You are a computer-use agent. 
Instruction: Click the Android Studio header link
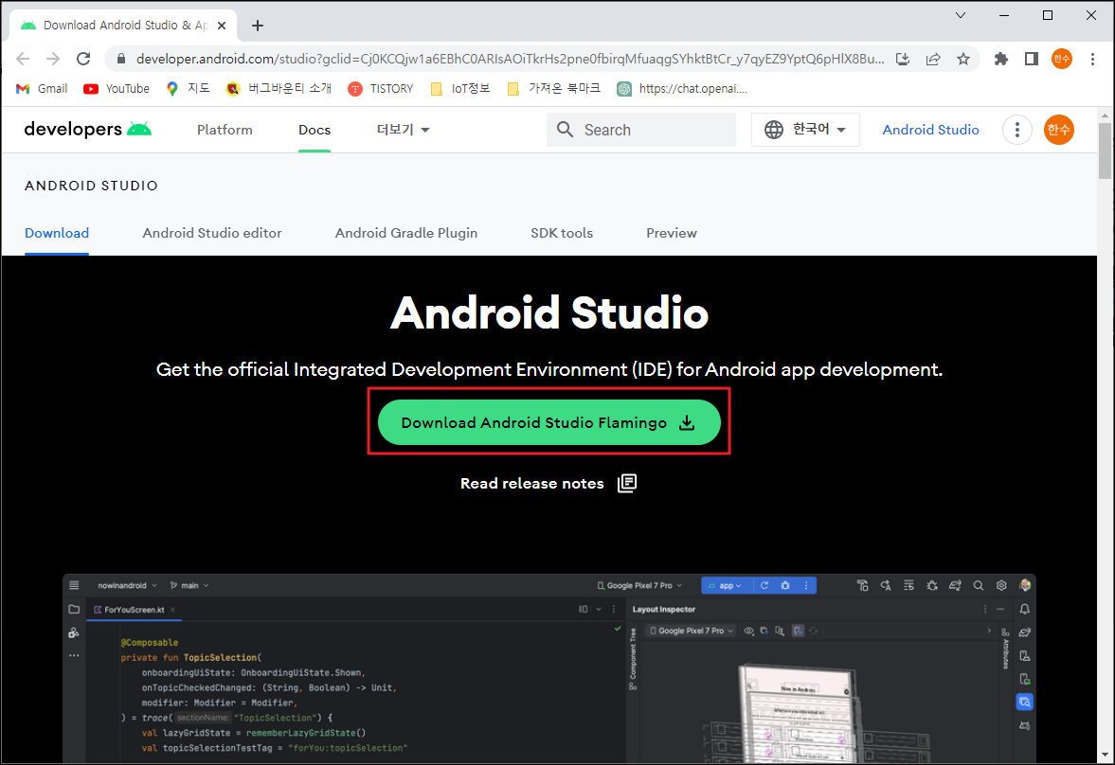coord(930,130)
